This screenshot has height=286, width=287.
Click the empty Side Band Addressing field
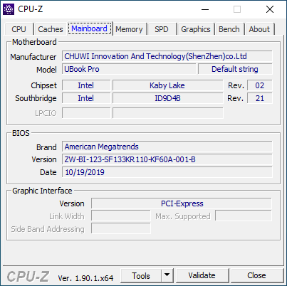click(121, 228)
